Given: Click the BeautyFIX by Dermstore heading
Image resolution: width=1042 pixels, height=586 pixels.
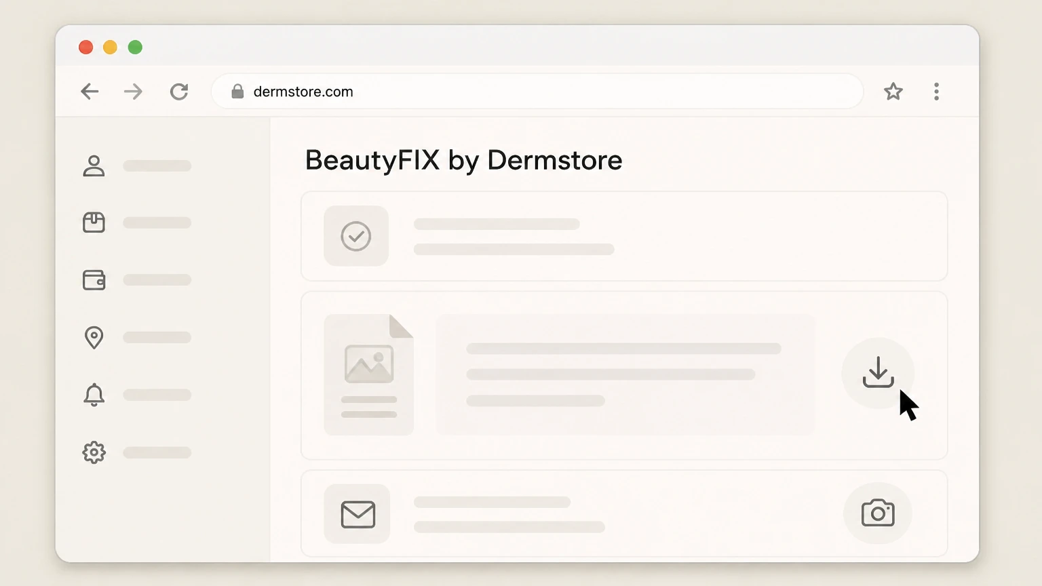Looking at the screenshot, I should [x=463, y=161].
